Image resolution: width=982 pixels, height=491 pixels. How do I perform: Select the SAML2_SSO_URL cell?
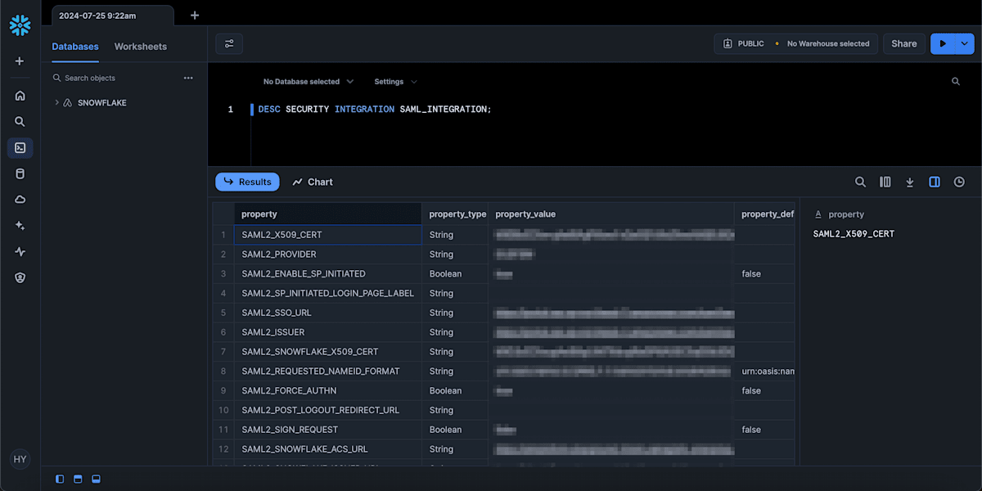[x=328, y=313]
